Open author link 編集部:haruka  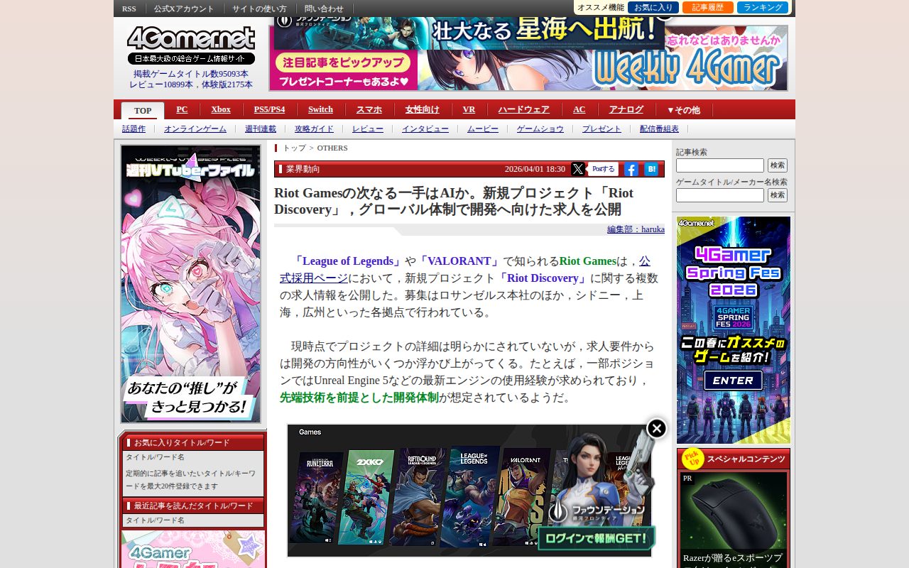pyautogui.click(x=636, y=229)
